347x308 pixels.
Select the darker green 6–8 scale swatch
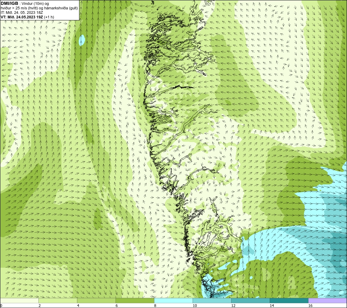135,300
